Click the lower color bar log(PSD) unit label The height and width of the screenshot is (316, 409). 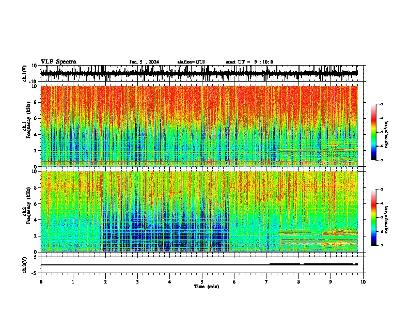pos(387,219)
